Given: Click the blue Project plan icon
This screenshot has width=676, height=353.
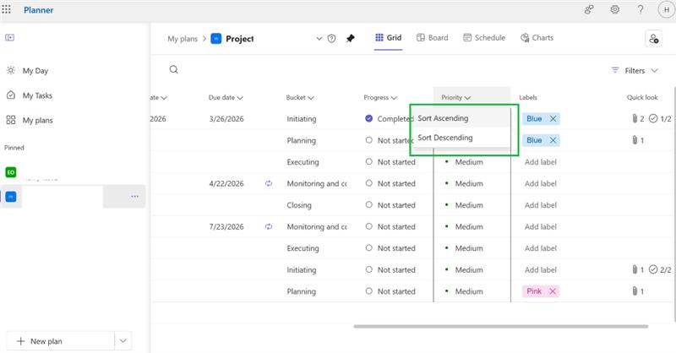Looking at the screenshot, I should point(216,38).
